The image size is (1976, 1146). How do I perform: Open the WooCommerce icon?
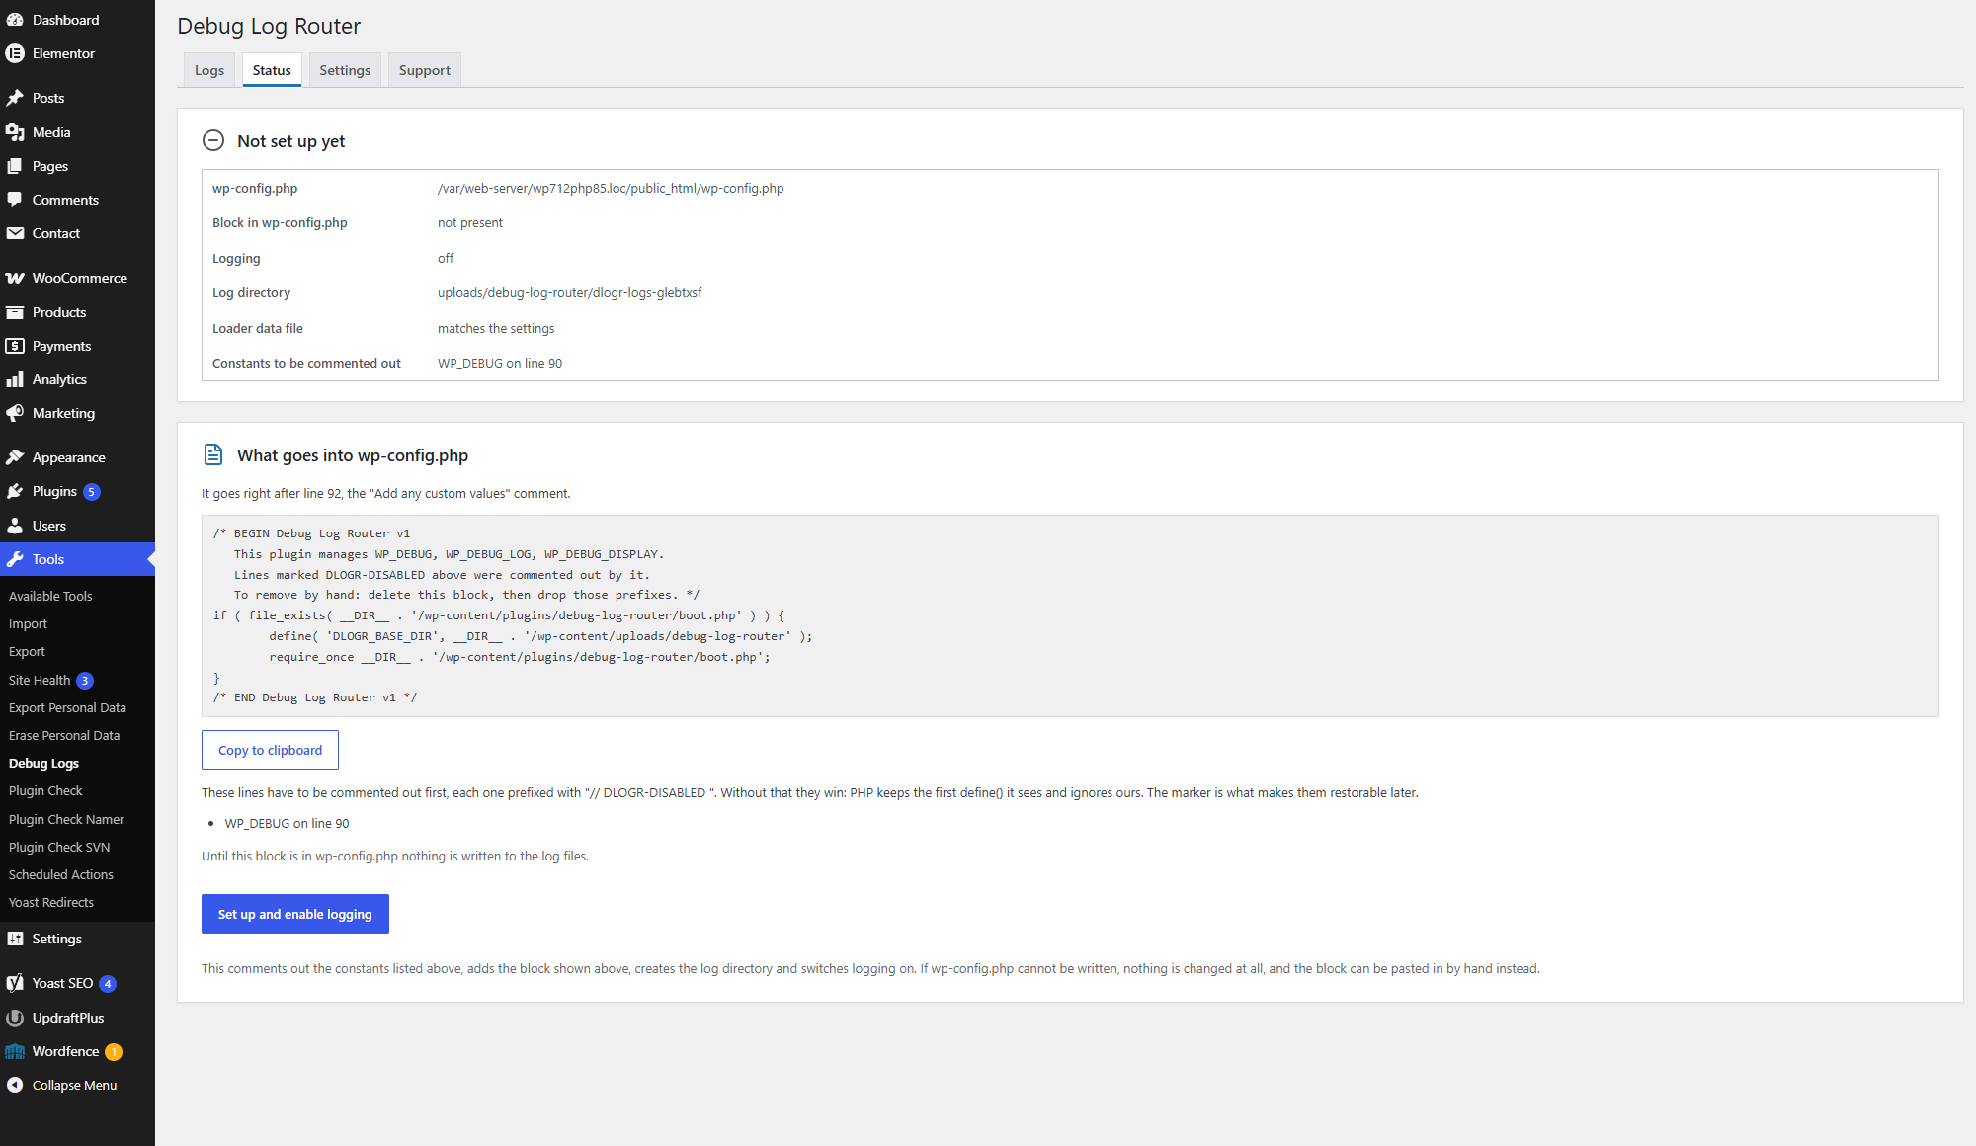click(x=15, y=278)
